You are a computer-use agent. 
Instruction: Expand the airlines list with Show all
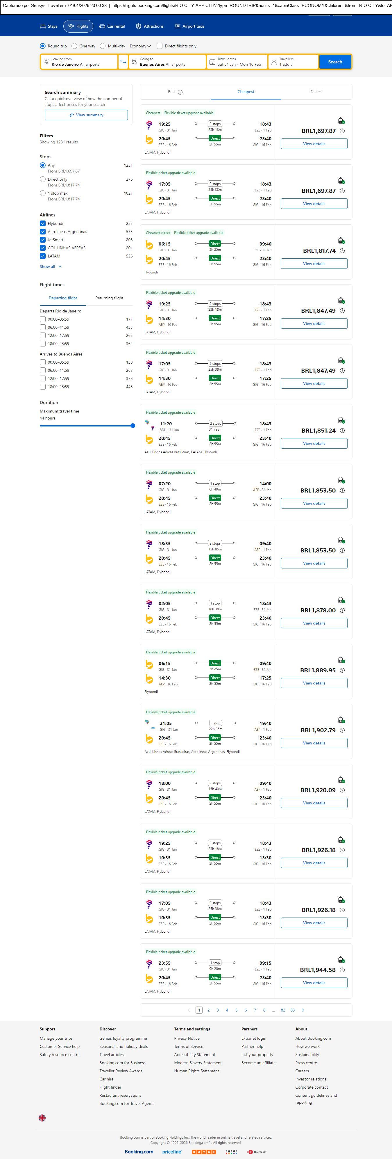tap(50, 266)
